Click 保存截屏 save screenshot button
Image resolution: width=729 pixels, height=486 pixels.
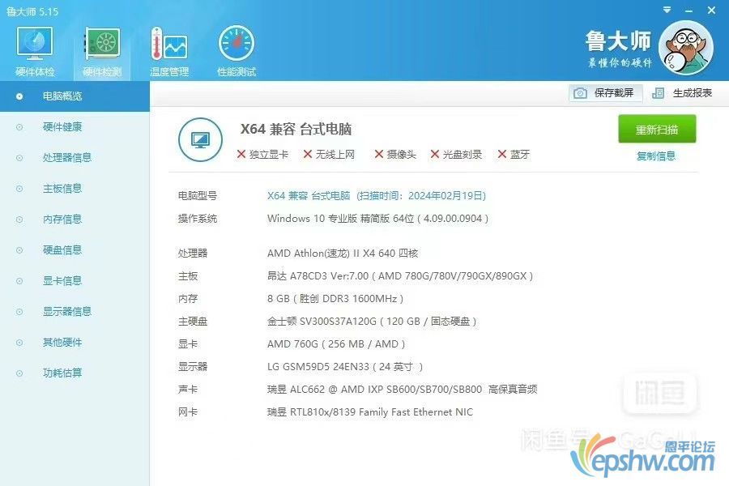tap(605, 93)
